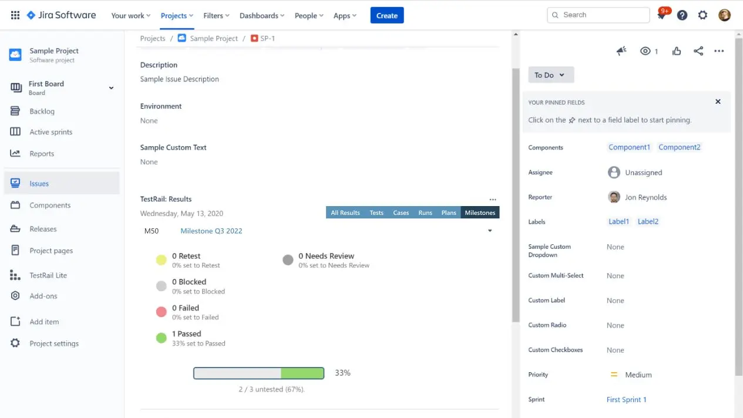Focus the Search input field

[599, 15]
